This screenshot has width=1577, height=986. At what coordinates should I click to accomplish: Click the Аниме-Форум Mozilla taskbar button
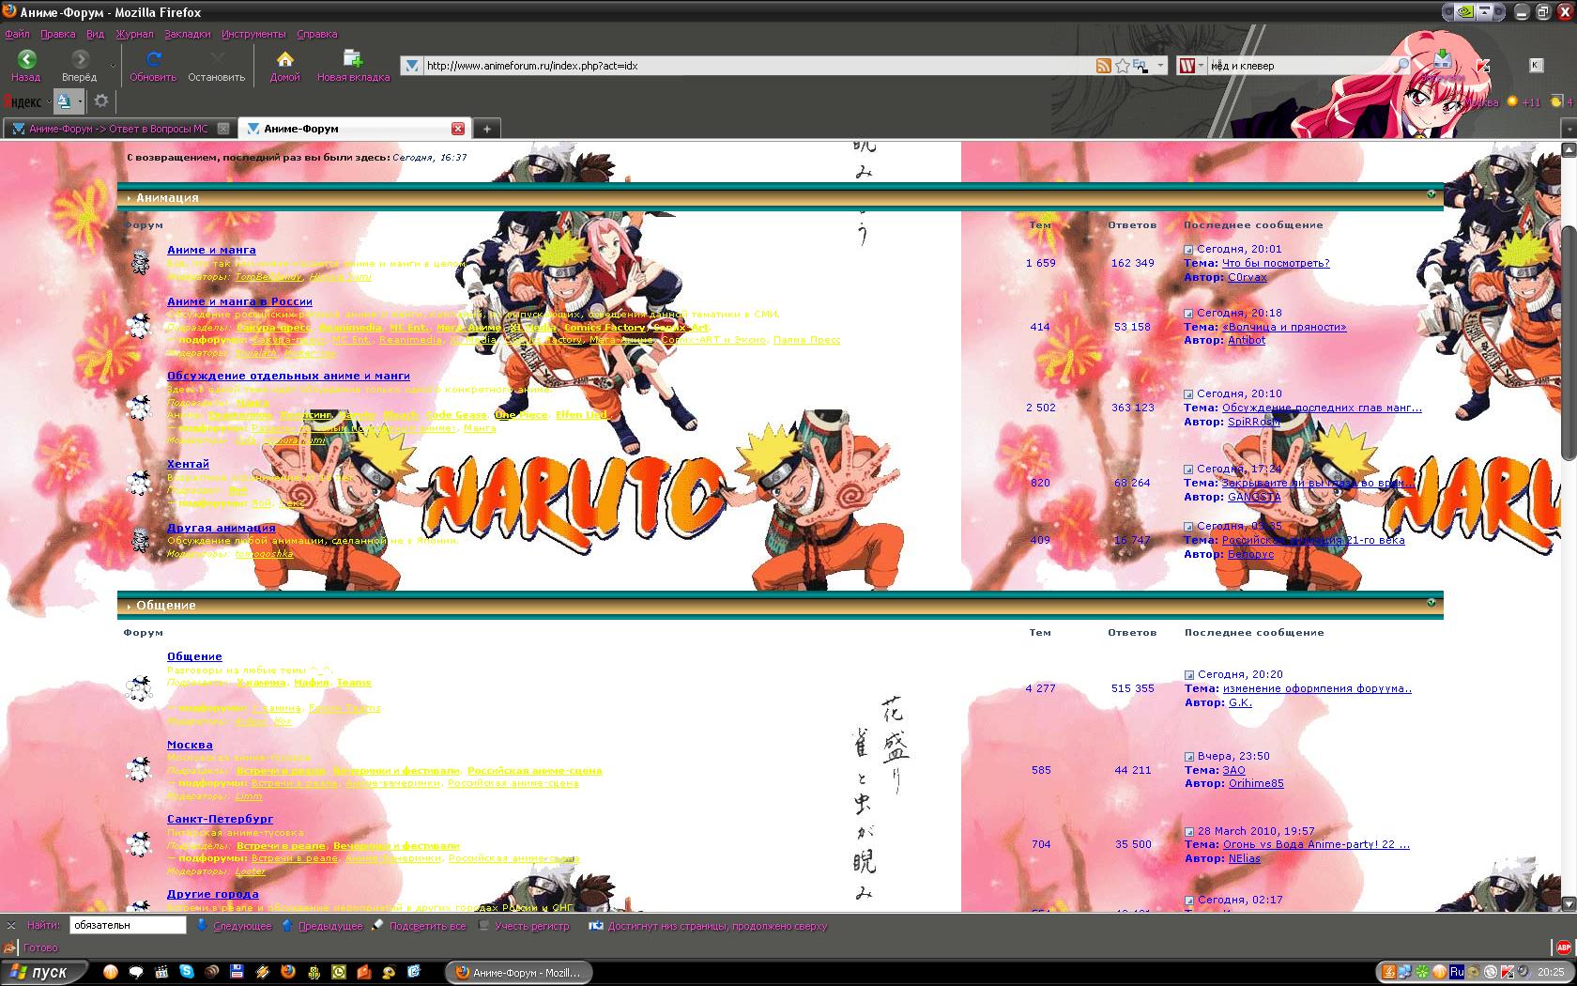coord(517,973)
